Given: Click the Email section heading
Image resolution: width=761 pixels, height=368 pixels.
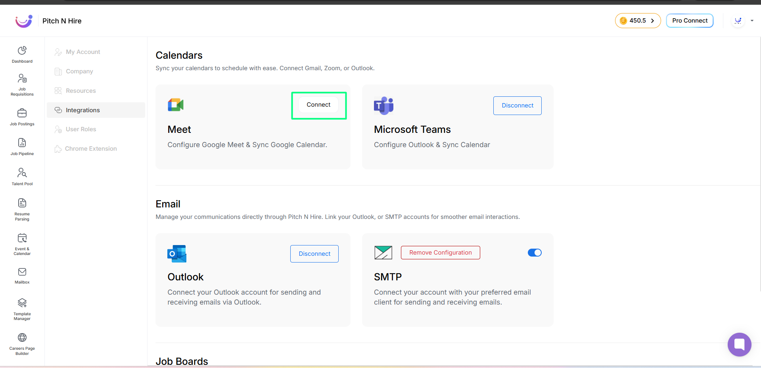Looking at the screenshot, I should click(168, 204).
